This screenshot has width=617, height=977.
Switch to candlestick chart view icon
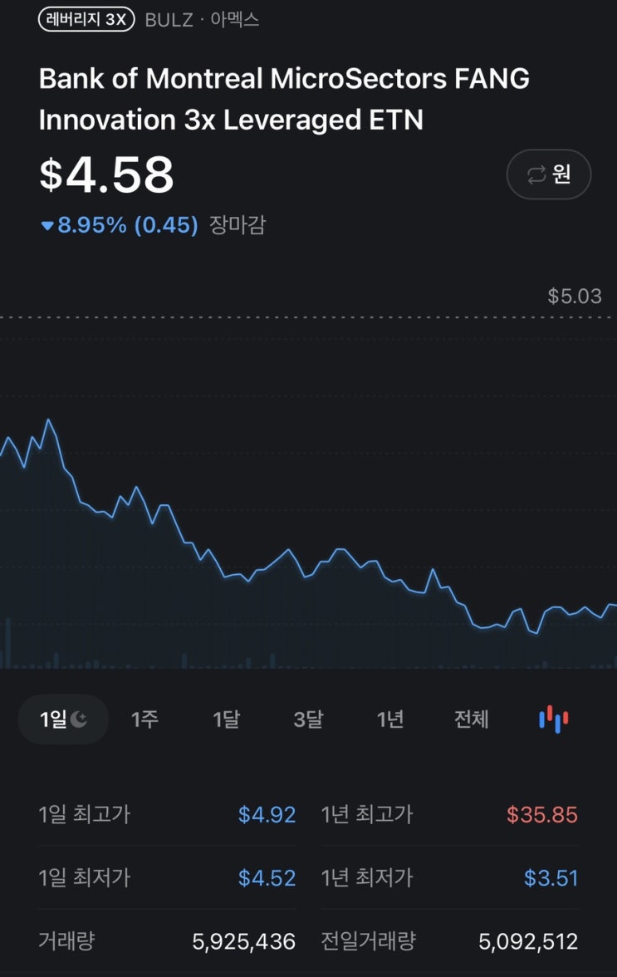point(554,719)
